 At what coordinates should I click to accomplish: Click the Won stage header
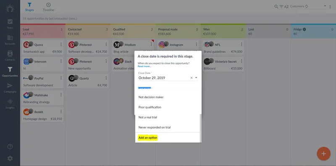(223, 32)
